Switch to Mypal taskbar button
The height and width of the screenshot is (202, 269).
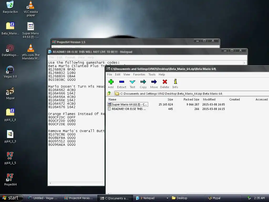tap(223, 198)
